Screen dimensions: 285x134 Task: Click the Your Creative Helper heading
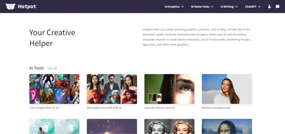point(52,38)
